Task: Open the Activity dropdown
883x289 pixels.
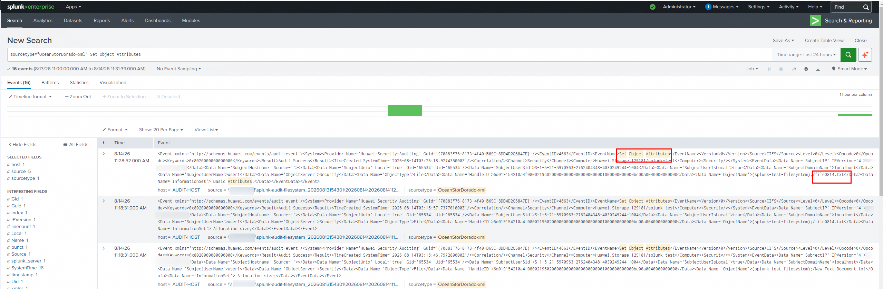Action: 788,7
